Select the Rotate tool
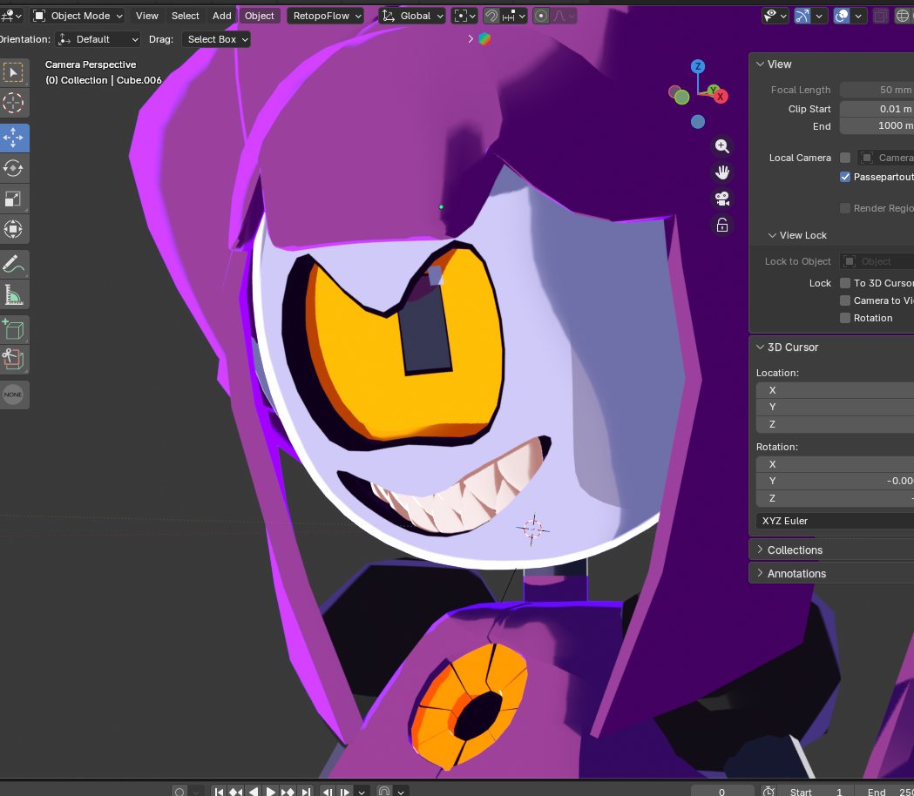The width and height of the screenshot is (914, 796). 13,168
